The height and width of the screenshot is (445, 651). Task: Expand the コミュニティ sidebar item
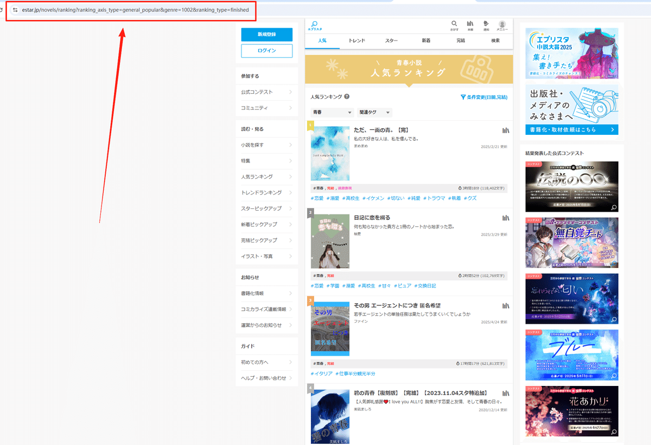[267, 108]
